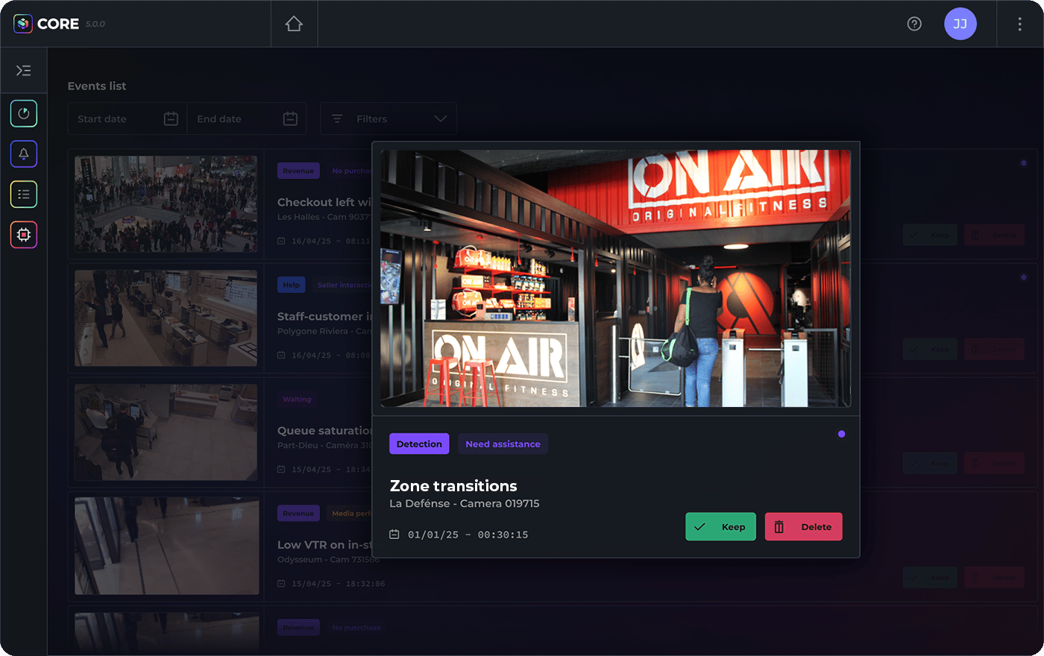Click the ON AIR fitness camera image
This screenshot has height=656, width=1044.
coord(615,279)
